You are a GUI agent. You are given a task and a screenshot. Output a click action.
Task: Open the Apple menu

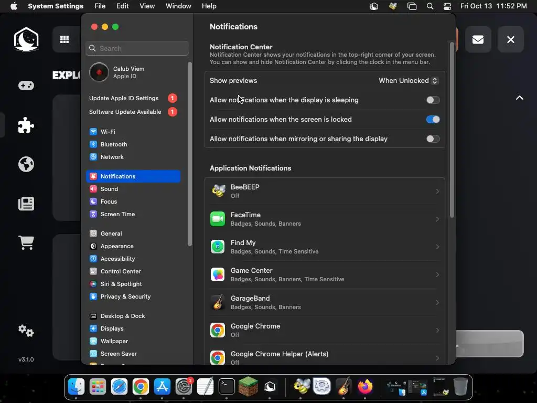[14, 6]
